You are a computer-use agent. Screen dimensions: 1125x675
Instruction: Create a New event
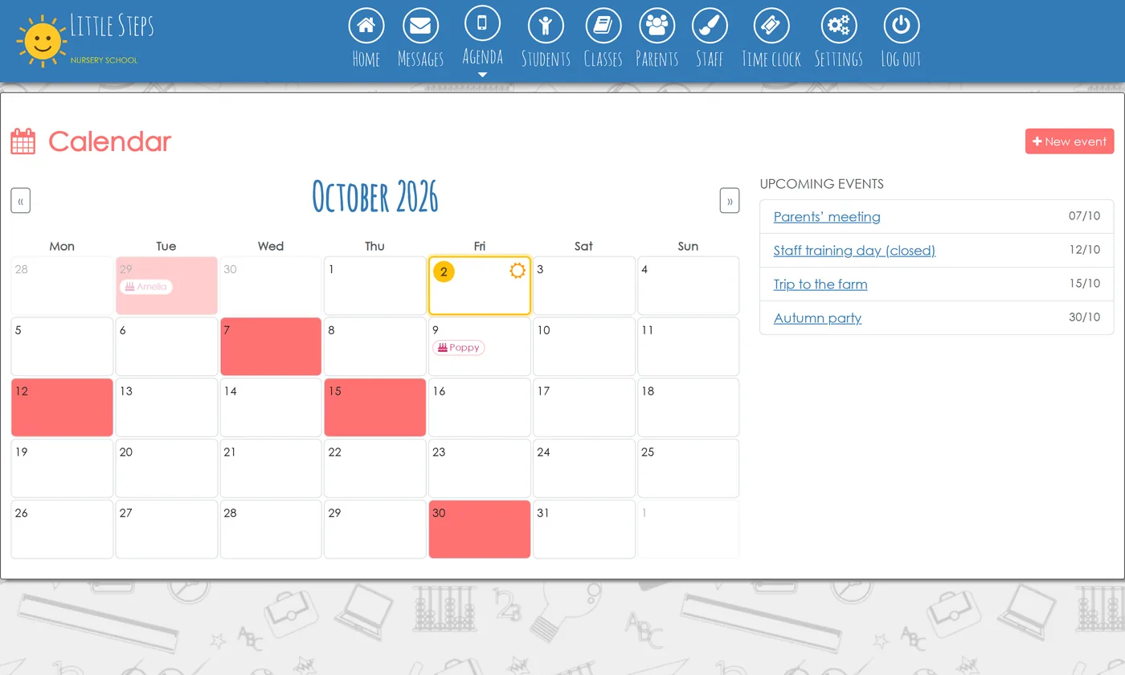pyautogui.click(x=1070, y=141)
